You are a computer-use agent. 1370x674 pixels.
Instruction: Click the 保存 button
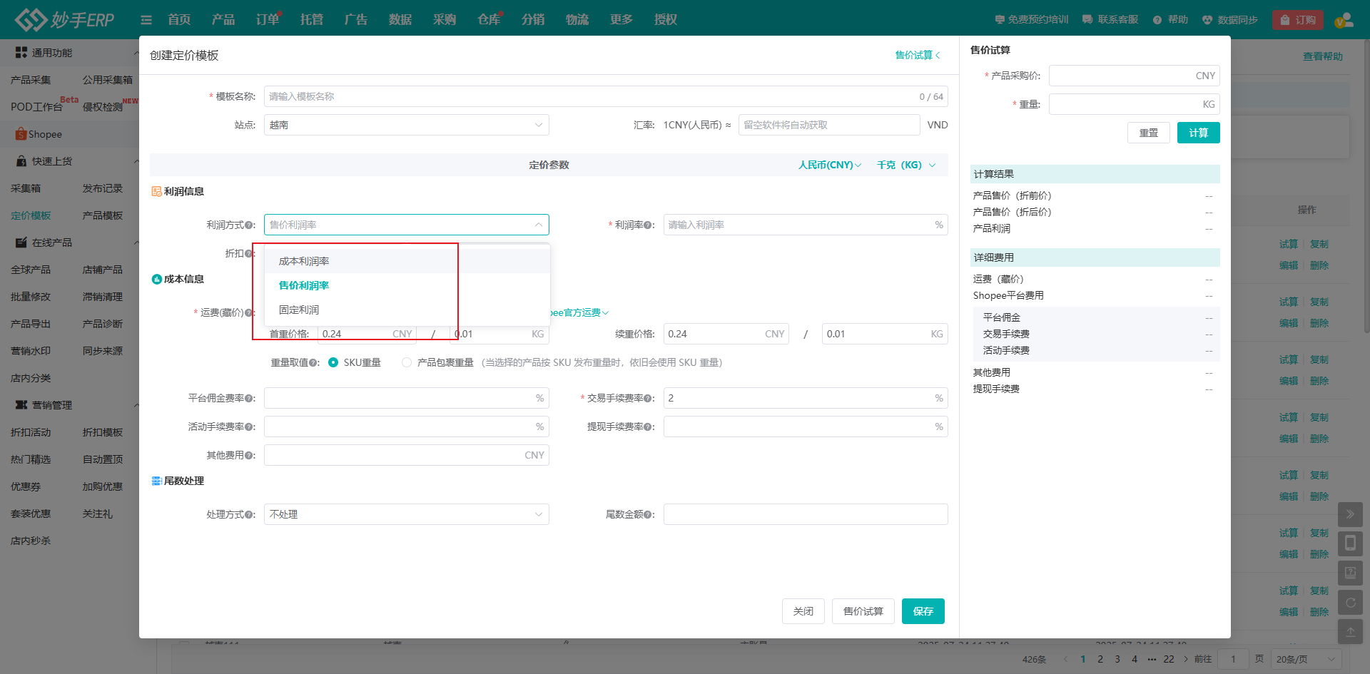click(x=923, y=612)
